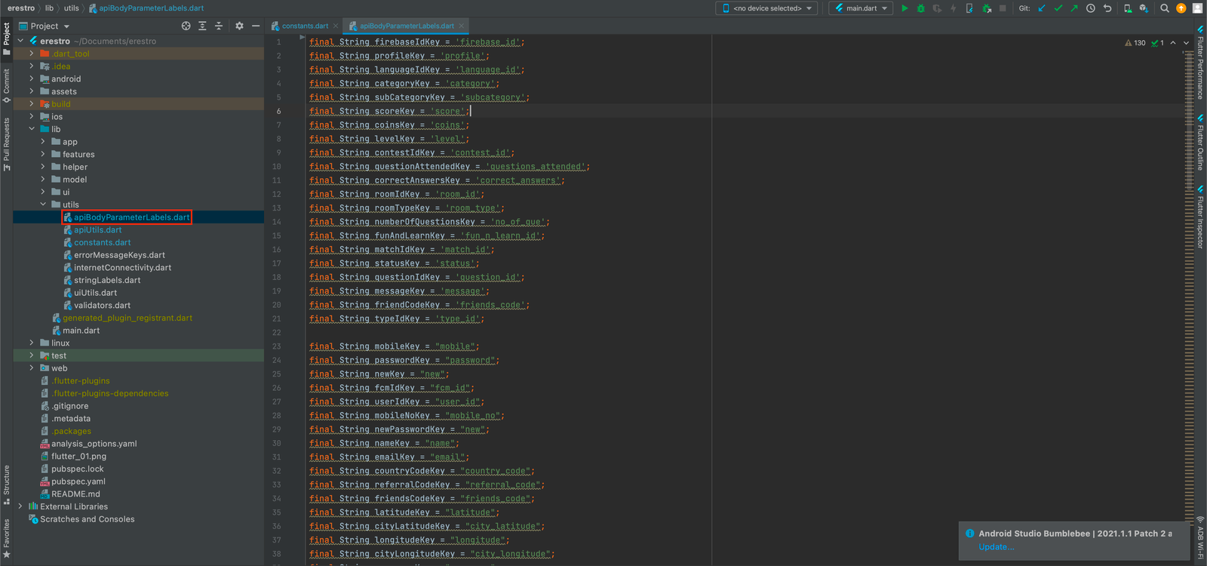Jump to next highlighted error arrow
Screen dimensions: 1207x566
1186,43
